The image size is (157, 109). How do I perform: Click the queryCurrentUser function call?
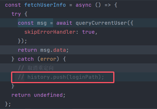tap(102, 23)
